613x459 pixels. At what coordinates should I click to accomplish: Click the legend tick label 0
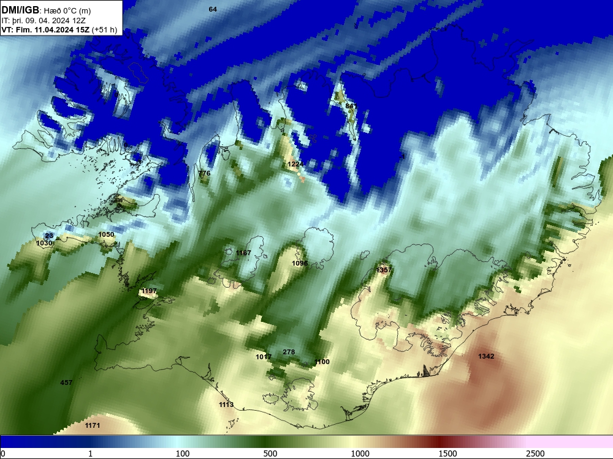(x=3, y=453)
